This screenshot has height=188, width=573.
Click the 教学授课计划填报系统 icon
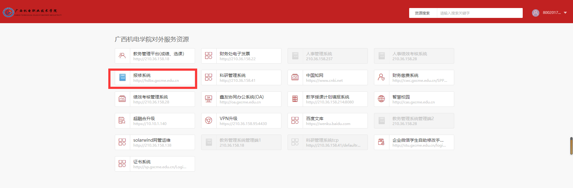pyautogui.click(x=295, y=99)
